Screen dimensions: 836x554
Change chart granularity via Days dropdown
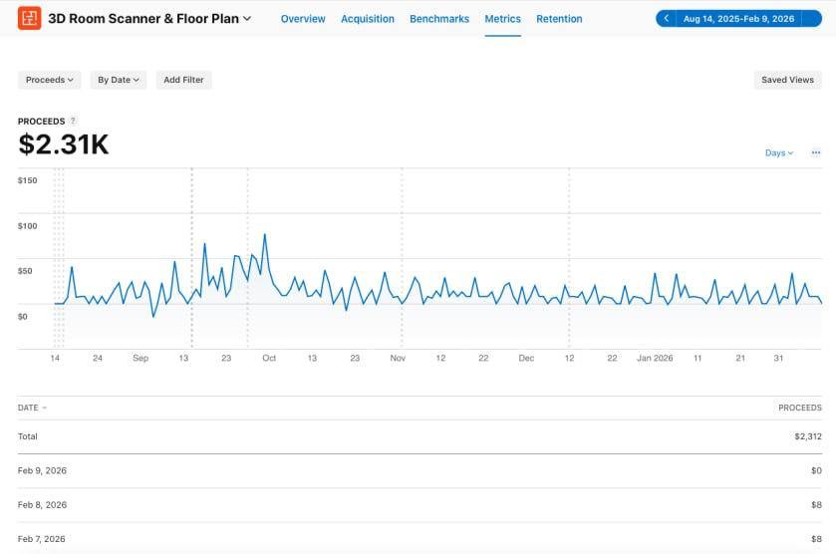(778, 152)
